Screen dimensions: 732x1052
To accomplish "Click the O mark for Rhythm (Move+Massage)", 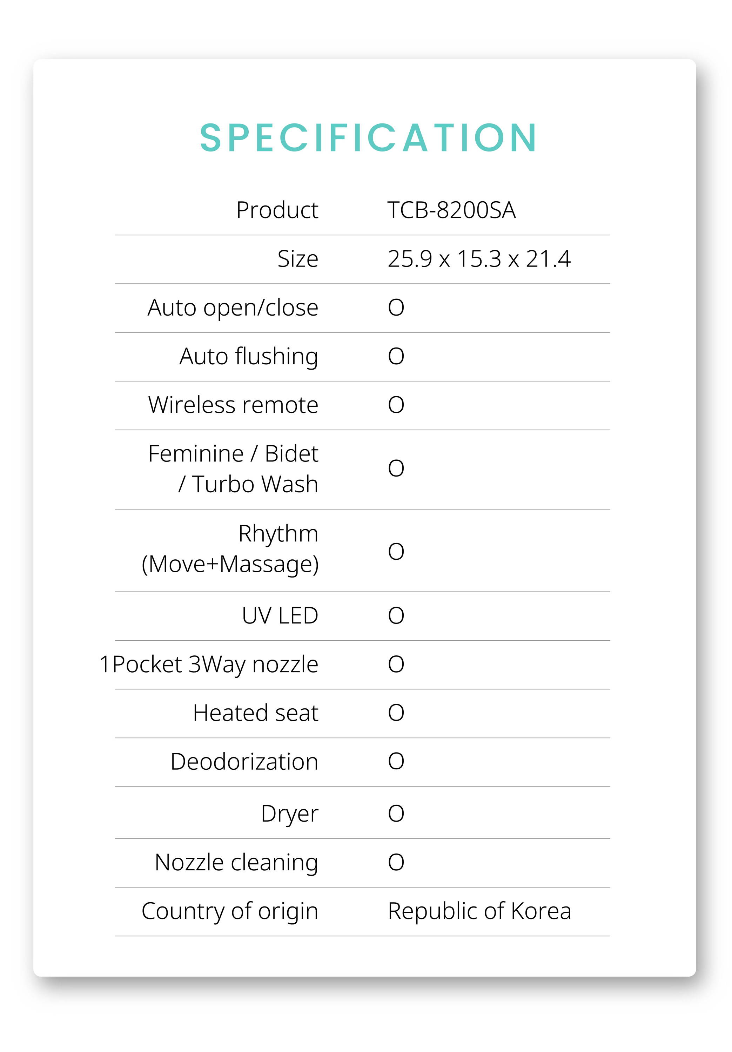I will pyautogui.click(x=396, y=551).
